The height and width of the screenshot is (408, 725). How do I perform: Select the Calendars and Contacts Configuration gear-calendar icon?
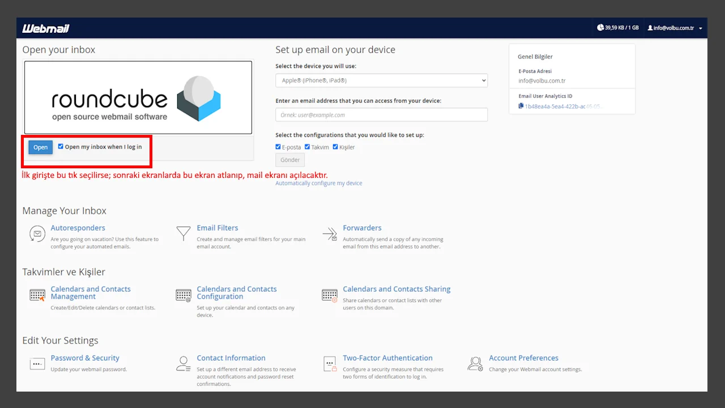pyautogui.click(x=182, y=295)
